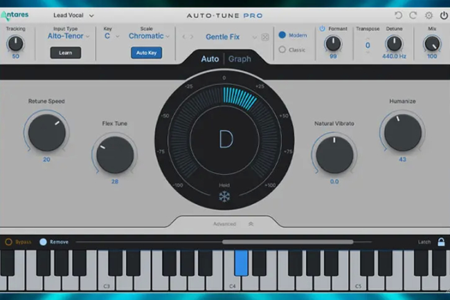The image size is (450, 300).
Task: Click the Natural Vibrato value 0.0
Action: (x=334, y=182)
